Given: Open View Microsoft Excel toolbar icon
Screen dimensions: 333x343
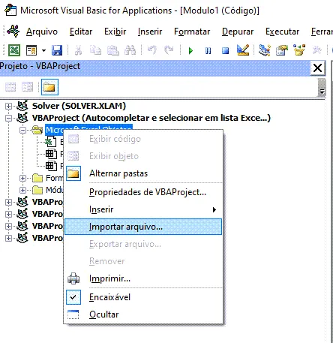Looking at the screenshot, I should click(x=14, y=50).
